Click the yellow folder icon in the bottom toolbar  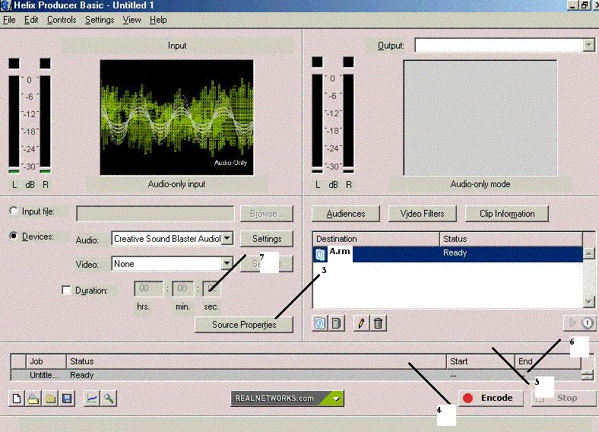coord(50,399)
